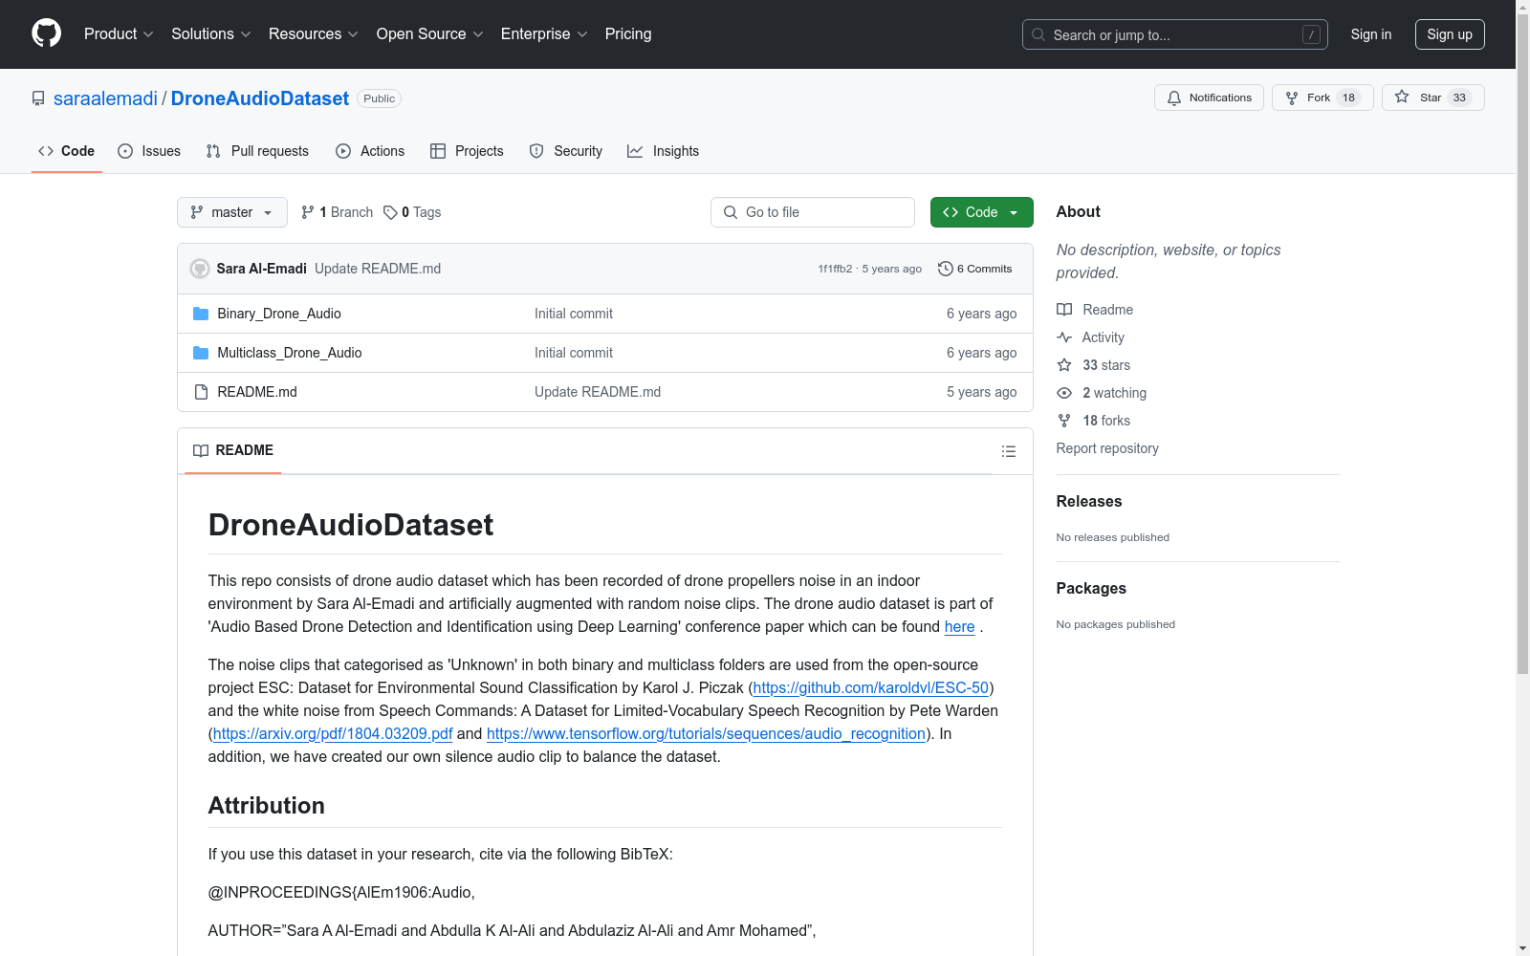The width and height of the screenshot is (1530, 956).
Task: Open the README outline list icon
Action: [x=1009, y=451]
